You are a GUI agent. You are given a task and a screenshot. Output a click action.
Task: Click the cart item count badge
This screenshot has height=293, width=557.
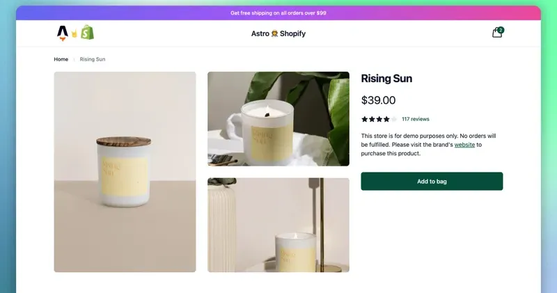click(501, 30)
